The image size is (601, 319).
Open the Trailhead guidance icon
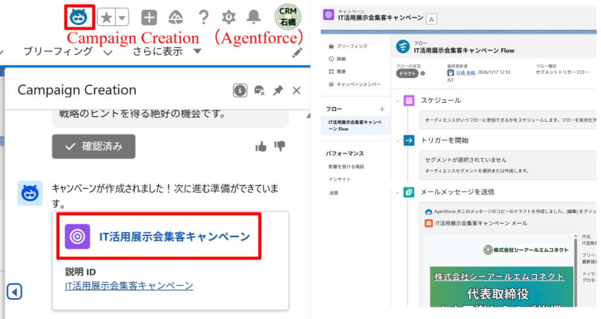click(x=175, y=18)
